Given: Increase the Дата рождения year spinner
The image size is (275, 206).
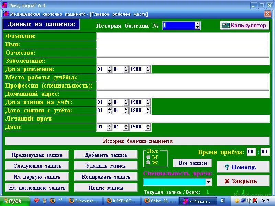Looking at the screenshot, I should [x=148, y=68].
